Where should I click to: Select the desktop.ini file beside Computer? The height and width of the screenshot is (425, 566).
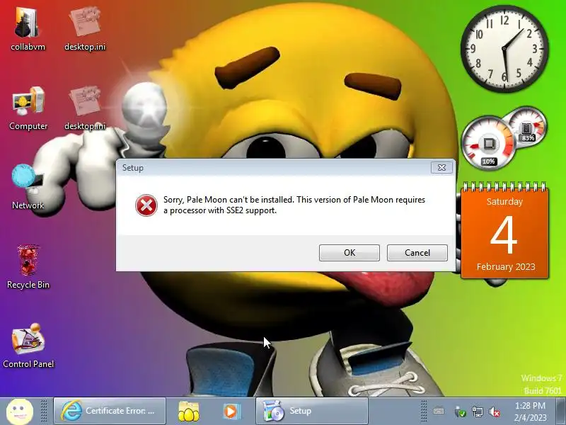click(85, 108)
